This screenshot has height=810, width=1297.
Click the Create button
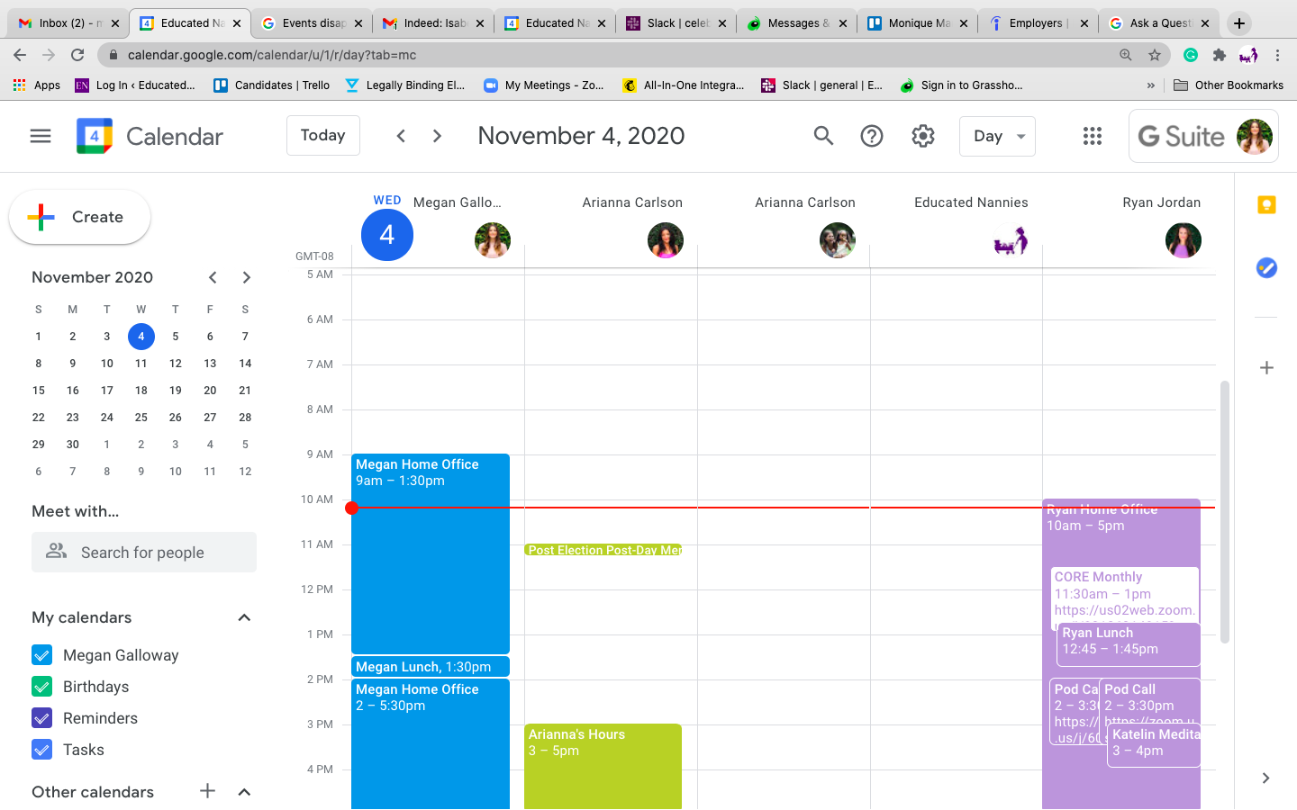point(79,217)
